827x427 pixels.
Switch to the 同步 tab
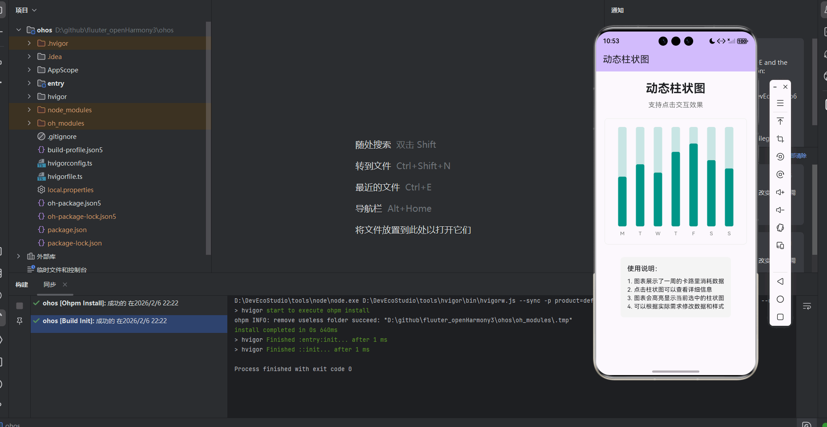pos(50,285)
